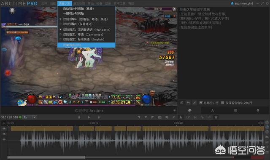Select the magic wand tool in toolbar
This screenshot has width=270, height=160.
(173, 117)
